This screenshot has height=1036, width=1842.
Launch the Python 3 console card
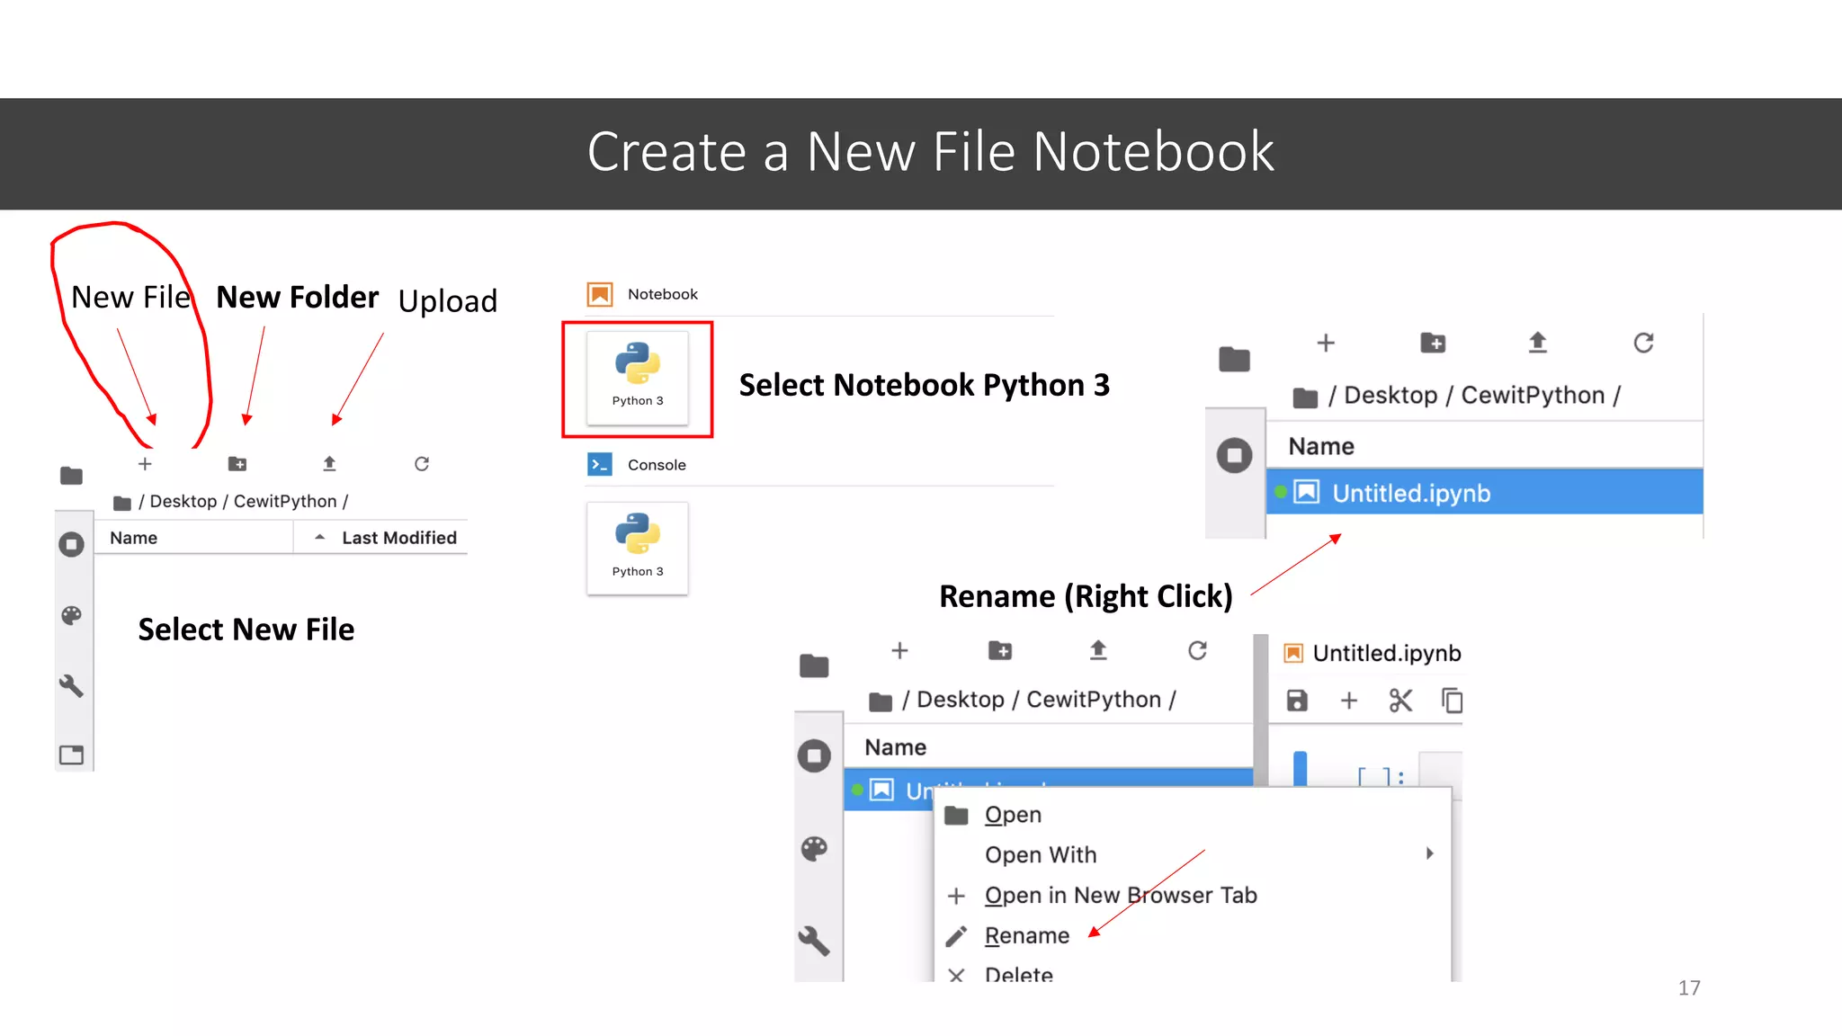point(638,549)
